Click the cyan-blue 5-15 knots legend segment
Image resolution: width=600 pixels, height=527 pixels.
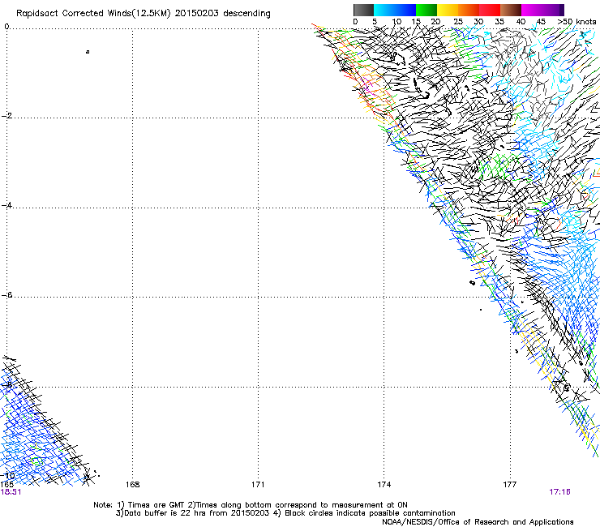pyautogui.click(x=395, y=10)
